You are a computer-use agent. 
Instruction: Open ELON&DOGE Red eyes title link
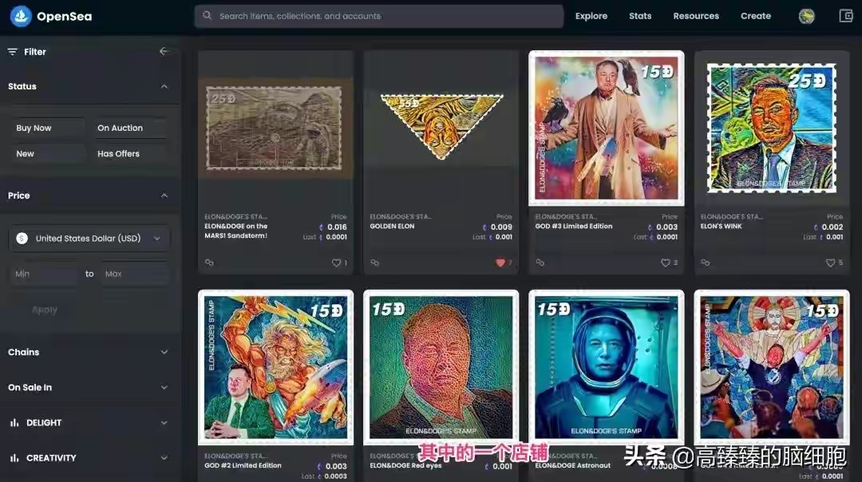point(405,465)
